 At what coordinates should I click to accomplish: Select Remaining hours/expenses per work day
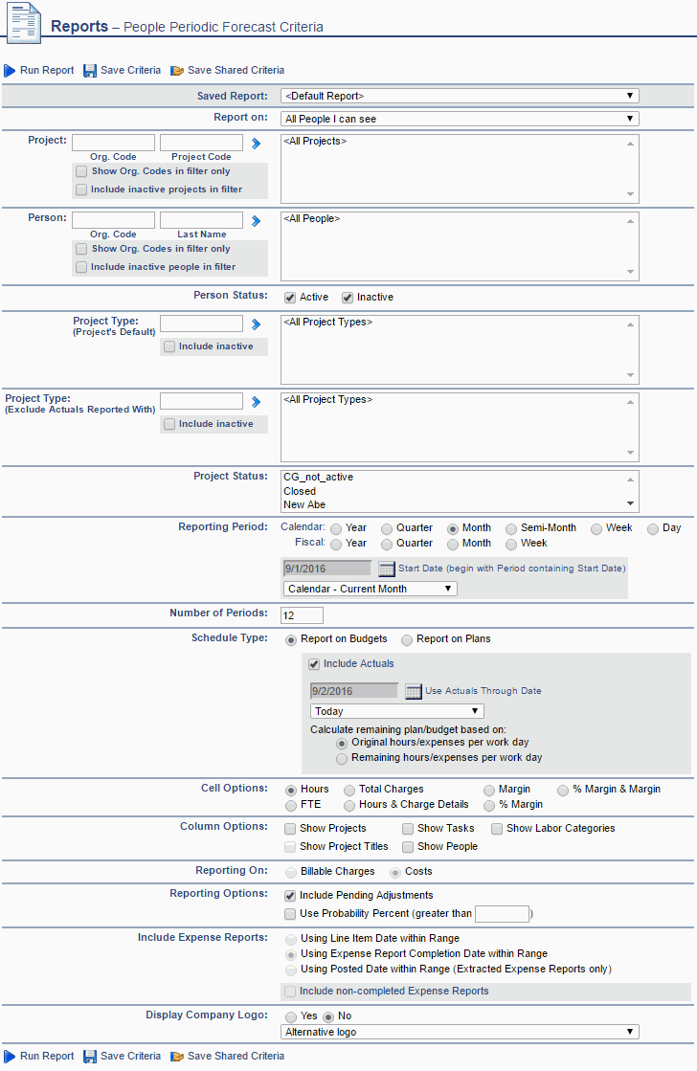tap(342, 759)
